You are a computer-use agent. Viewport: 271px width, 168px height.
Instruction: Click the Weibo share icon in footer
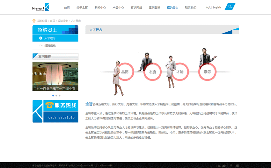pyautogui.click(x=224, y=166)
